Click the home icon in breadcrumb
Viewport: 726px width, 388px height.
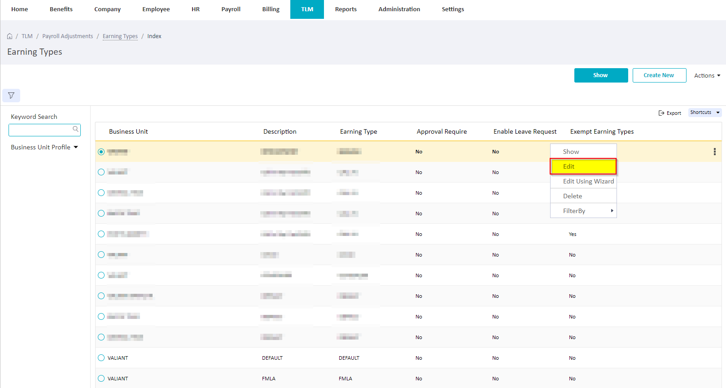click(x=9, y=36)
